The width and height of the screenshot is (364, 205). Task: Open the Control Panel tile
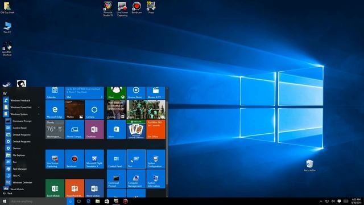click(x=116, y=159)
